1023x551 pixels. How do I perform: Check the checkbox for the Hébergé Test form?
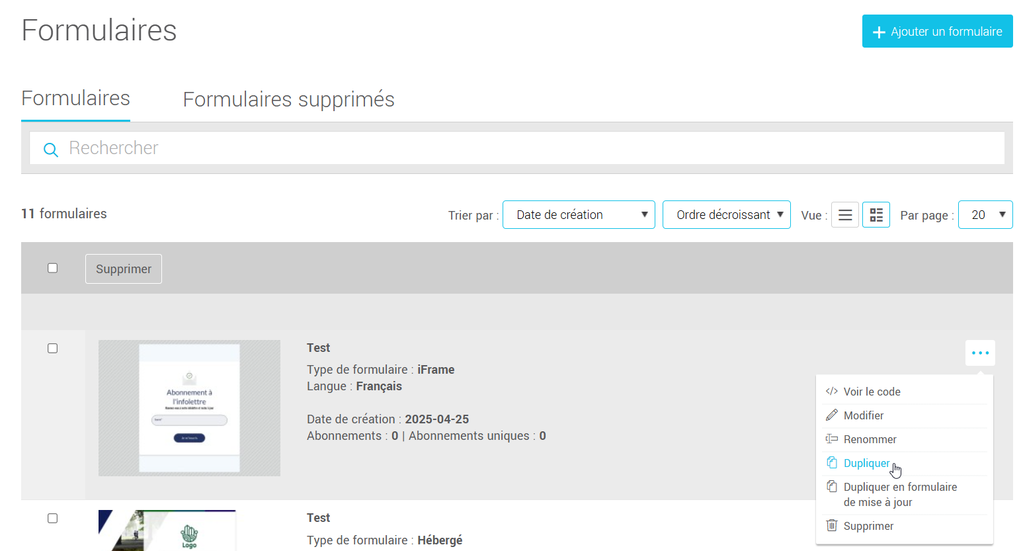coord(52,518)
